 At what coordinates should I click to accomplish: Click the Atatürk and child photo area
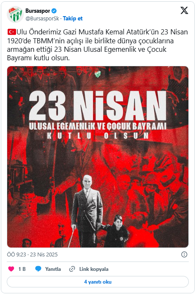(x=99, y=211)
